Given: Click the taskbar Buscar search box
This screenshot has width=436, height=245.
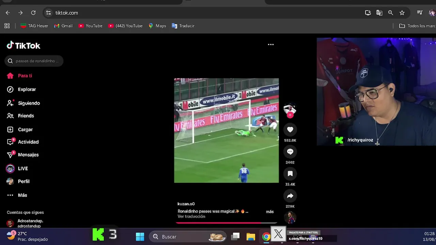Looking at the screenshot, I should click(188, 236).
